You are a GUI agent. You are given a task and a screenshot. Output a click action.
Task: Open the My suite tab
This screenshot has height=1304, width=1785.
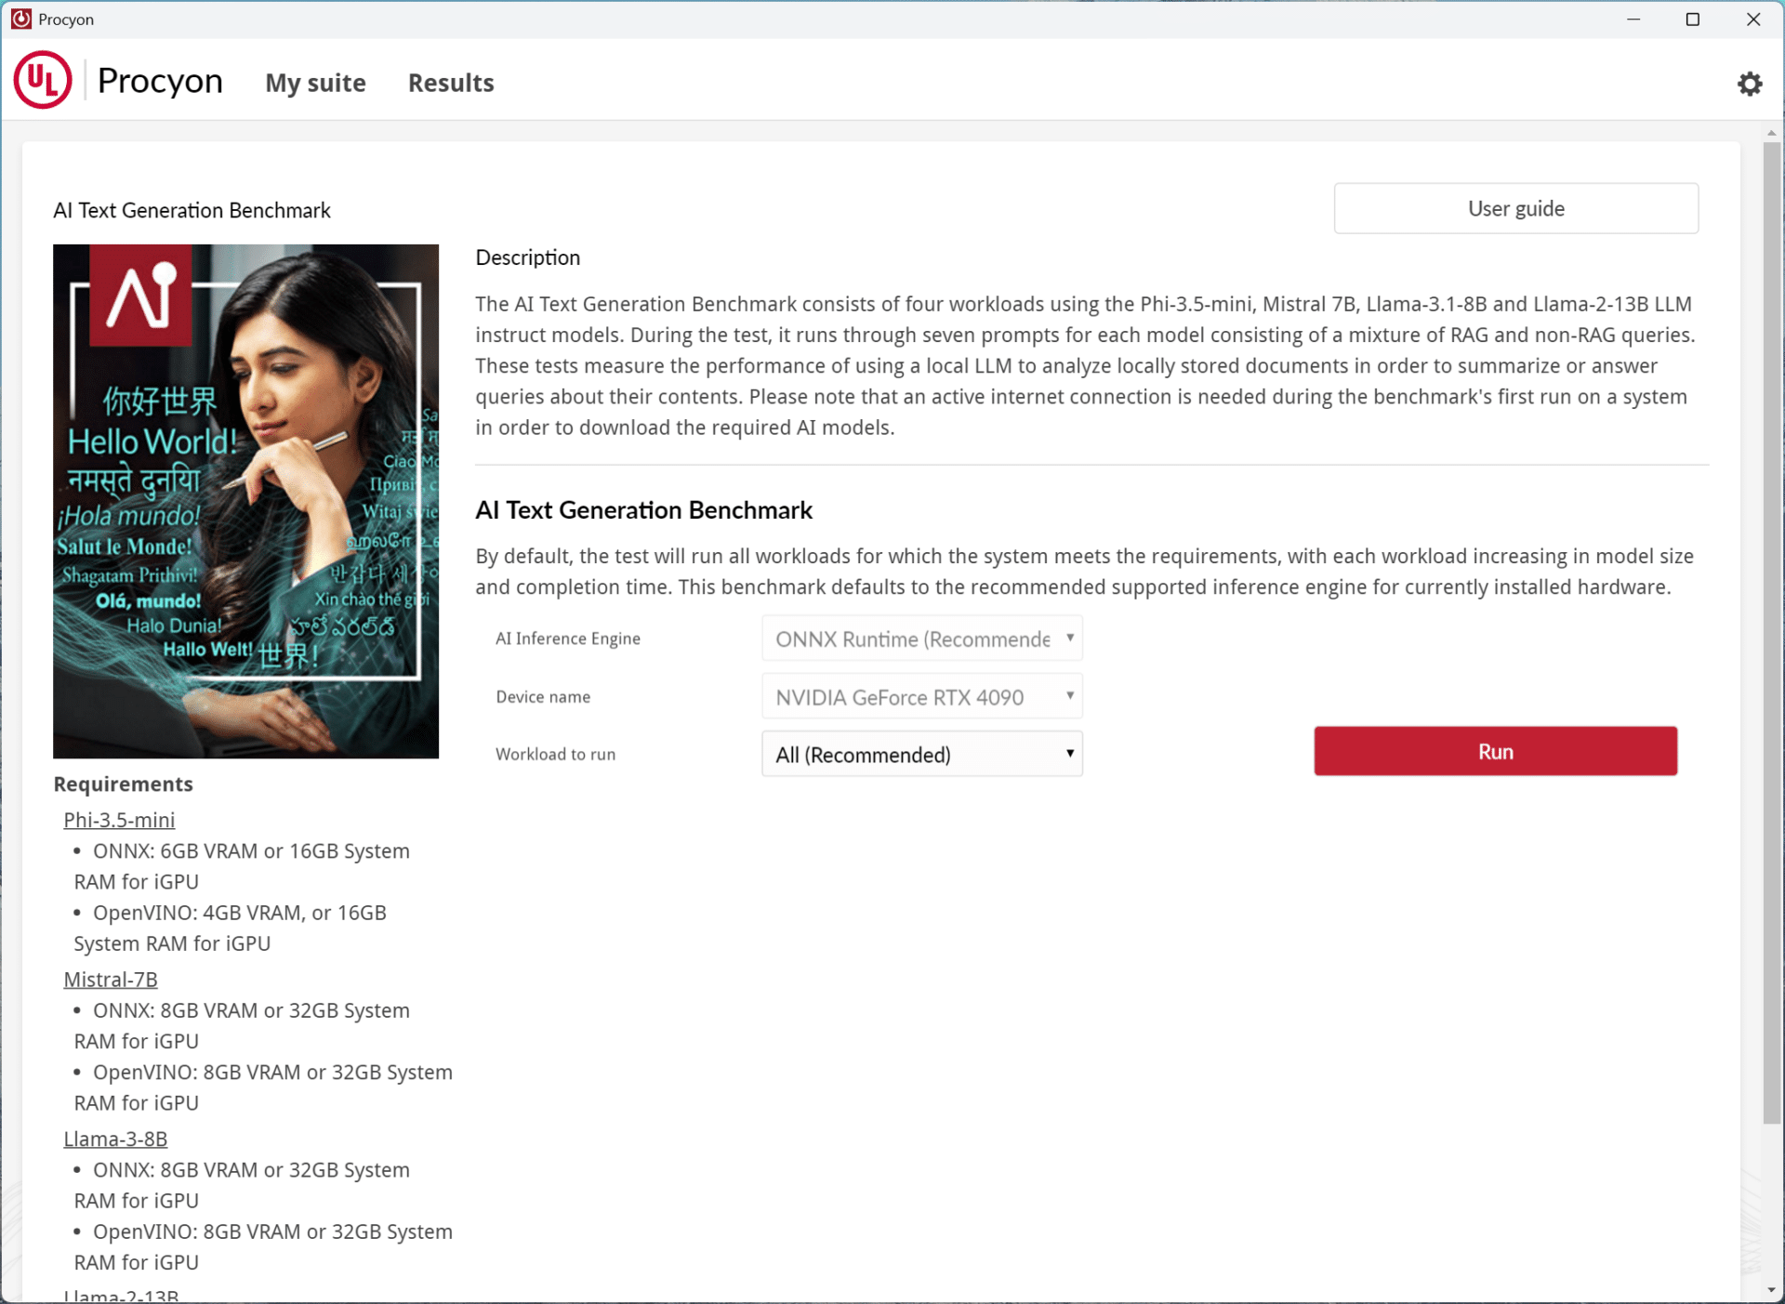pyautogui.click(x=315, y=83)
